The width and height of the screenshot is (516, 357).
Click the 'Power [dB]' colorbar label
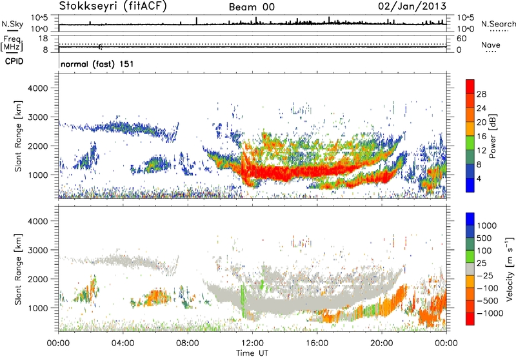(492, 136)
